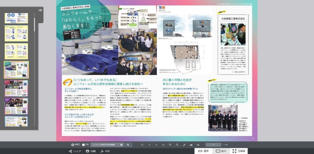Open the second yellow striped thumbnail
This screenshot has height=154, width=314.
pos(16,33)
